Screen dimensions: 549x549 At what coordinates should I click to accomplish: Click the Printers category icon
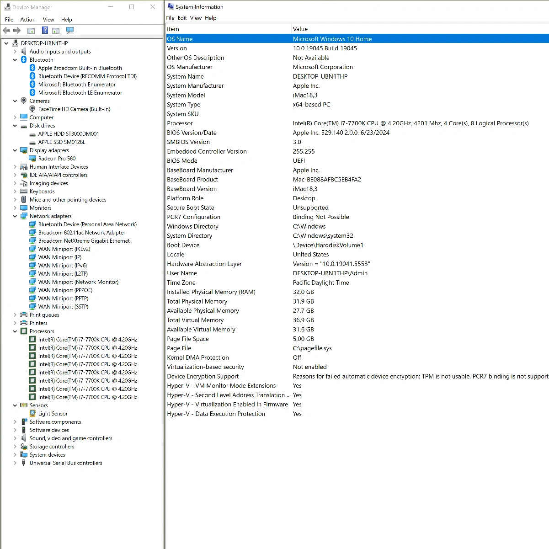24,323
